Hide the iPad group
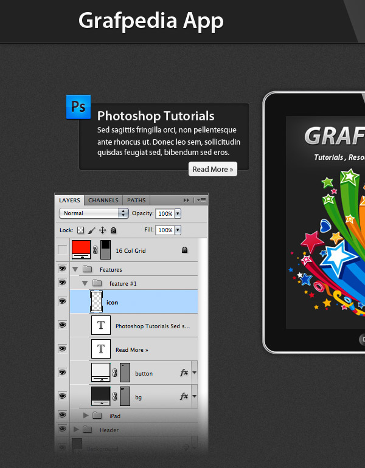The height and width of the screenshot is (468, 365). [62, 415]
